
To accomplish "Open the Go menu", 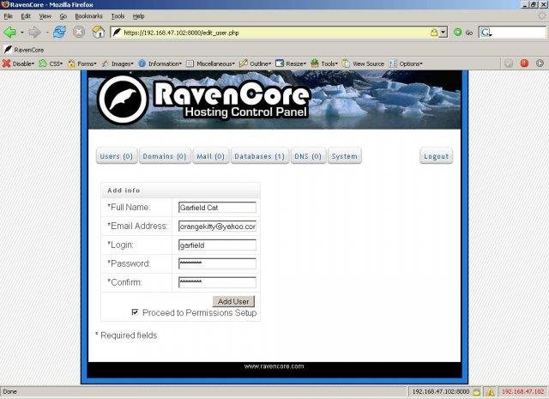I will point(63,16).
